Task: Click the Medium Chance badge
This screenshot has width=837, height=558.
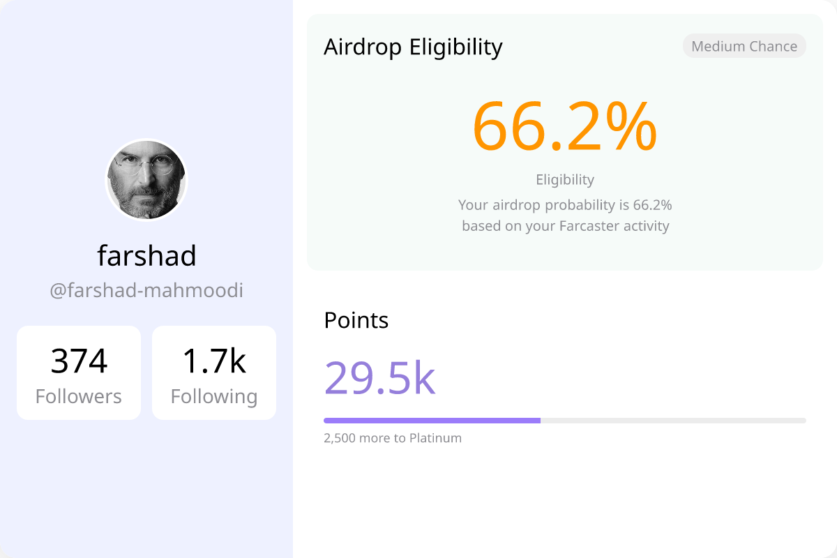Action: [744, 46]
